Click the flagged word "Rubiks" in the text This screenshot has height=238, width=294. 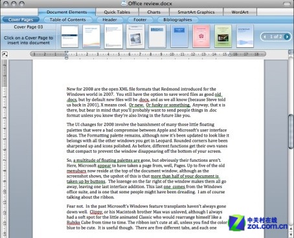click(x=73, y=222)
